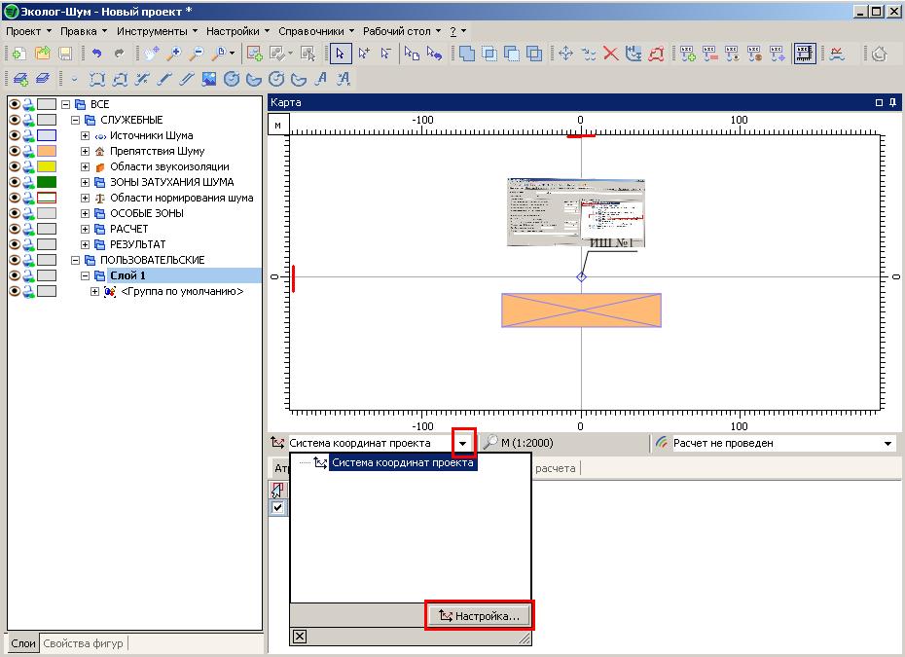This screenshot has height=657, width=905.
Task: Collapse the ПОЛЬЗОВАТЕЛЬСКИЕ tree group
Action: coord(75,260)
